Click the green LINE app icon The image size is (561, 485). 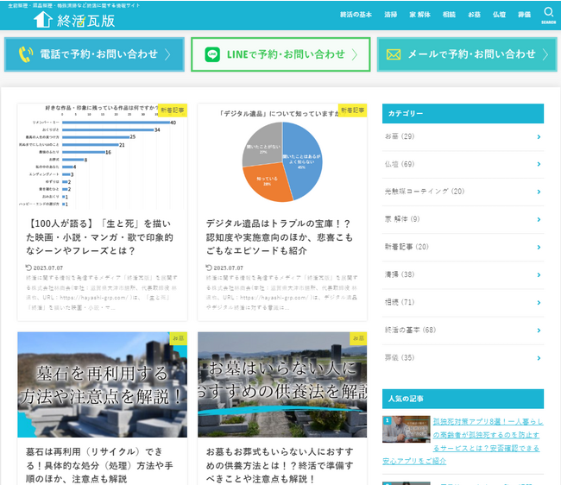pos(212,54)
